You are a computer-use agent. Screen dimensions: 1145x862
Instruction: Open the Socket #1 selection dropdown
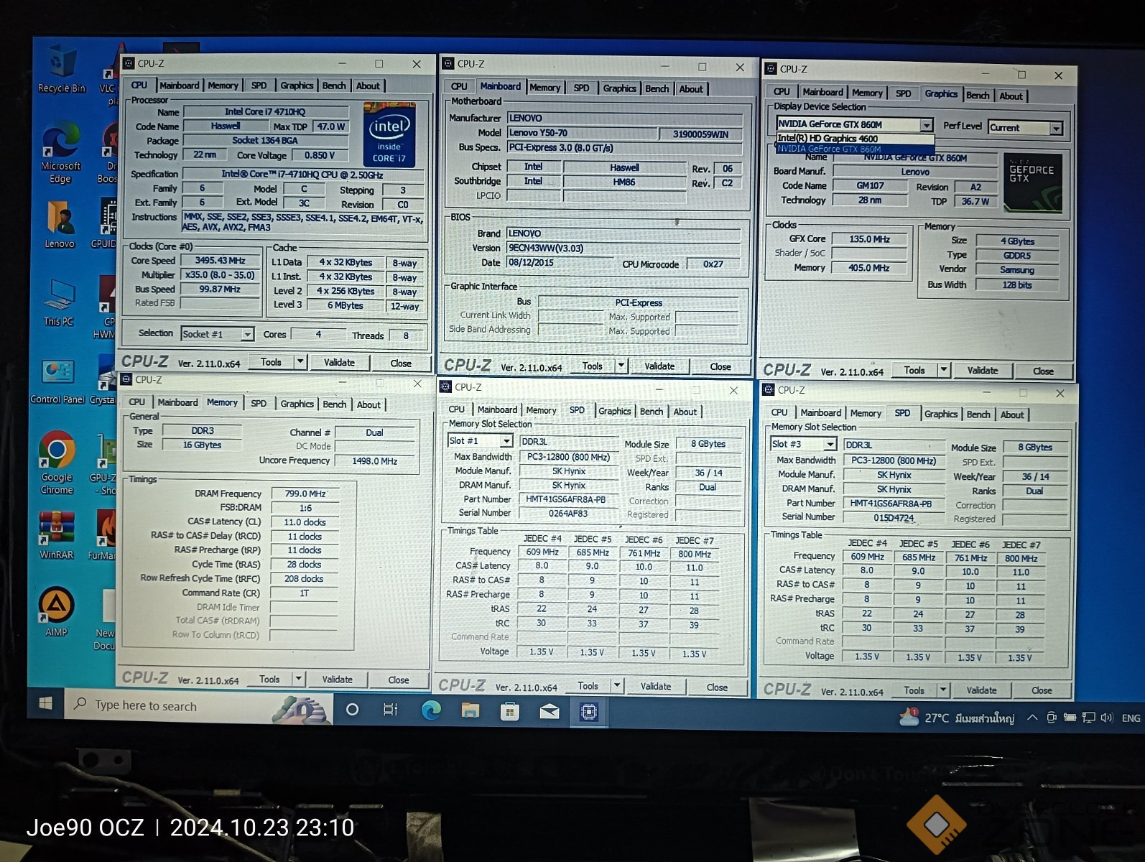(217, 334)
